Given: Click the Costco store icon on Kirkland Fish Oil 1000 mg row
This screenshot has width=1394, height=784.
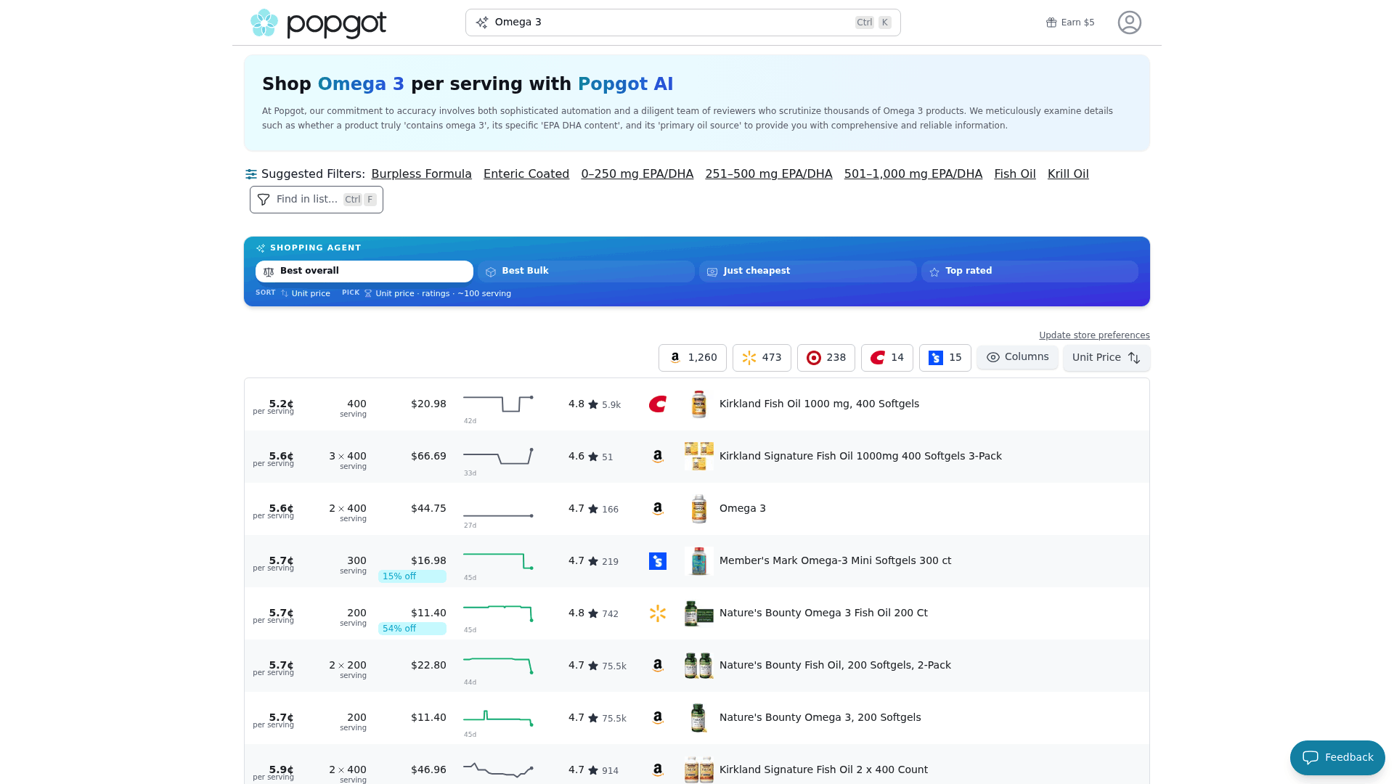Looking at the screenshot, I should click(658, 404).
